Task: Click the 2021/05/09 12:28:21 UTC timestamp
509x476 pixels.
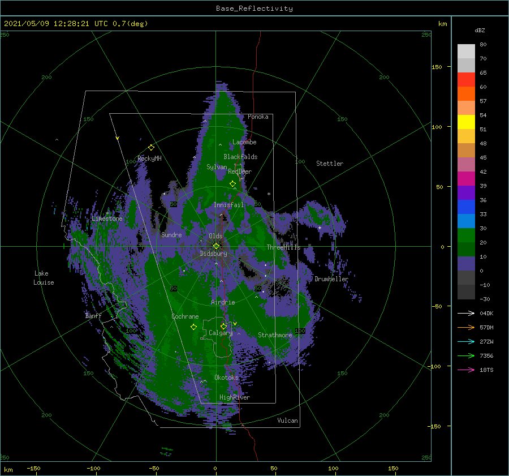Action: pos(55,24)
